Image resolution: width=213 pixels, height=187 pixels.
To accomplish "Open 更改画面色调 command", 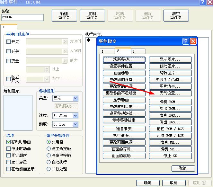I will (124, 142).
